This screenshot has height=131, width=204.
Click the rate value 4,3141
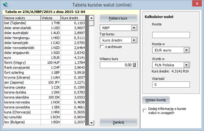pos(73,57)
